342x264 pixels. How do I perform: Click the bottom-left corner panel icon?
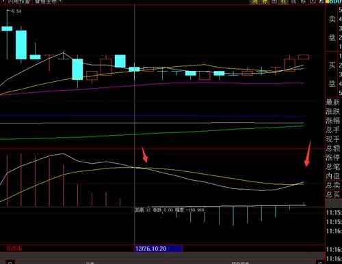pyautogui.click(x=10, y=262)
